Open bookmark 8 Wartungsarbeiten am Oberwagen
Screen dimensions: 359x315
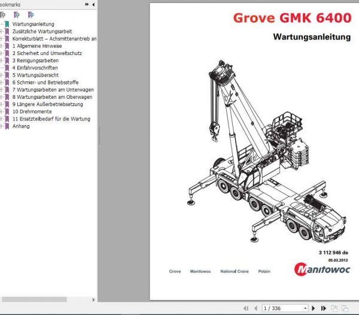52,97
